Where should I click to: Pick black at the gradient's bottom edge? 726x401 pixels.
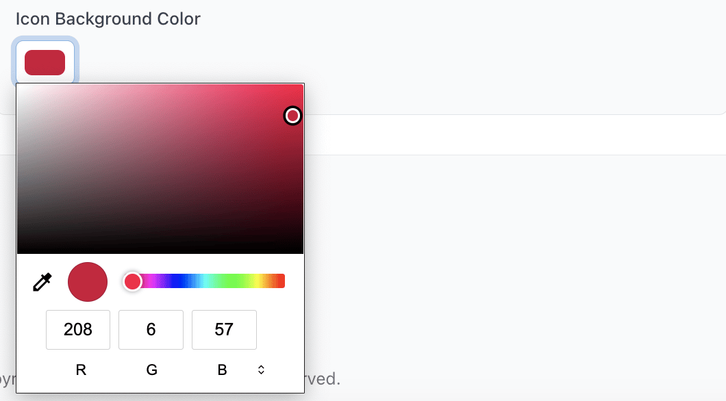coord(160,252)
